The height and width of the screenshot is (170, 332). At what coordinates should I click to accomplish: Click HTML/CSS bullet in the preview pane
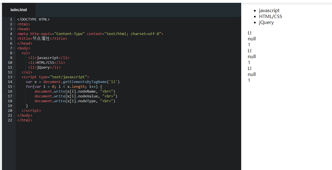(x=271, y=16)
